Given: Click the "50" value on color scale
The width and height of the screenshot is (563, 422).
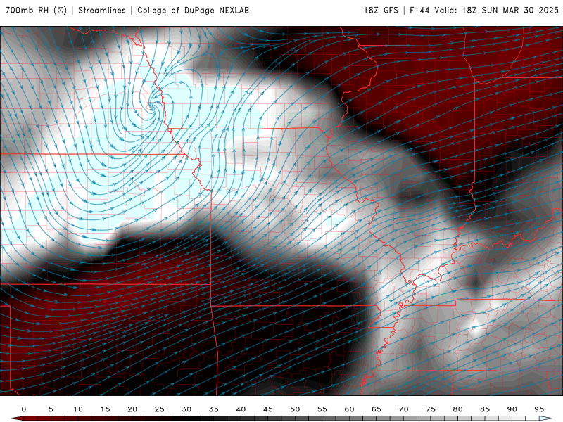Looking at the screenshot, I should [x=295, y=409].
